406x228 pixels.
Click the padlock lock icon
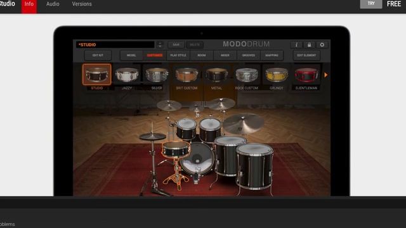(309, 45)
